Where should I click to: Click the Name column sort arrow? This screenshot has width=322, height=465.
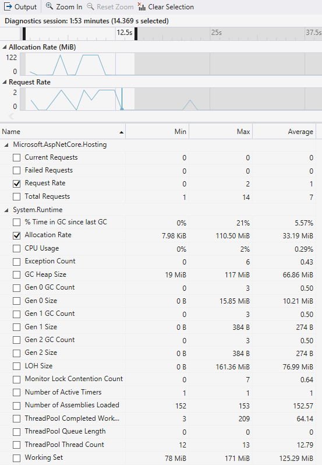click(x=121, y=132)
